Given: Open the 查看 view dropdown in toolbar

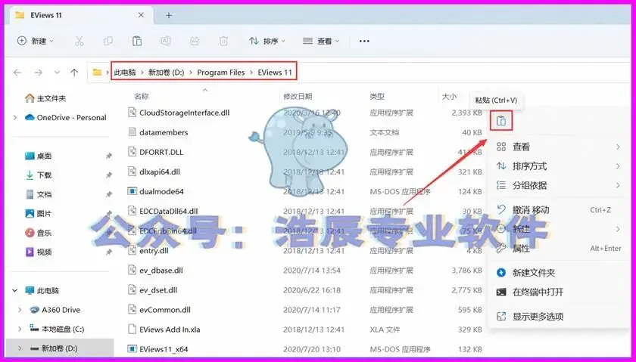Looking at the screenshot, I should click(x=321, y=41).
